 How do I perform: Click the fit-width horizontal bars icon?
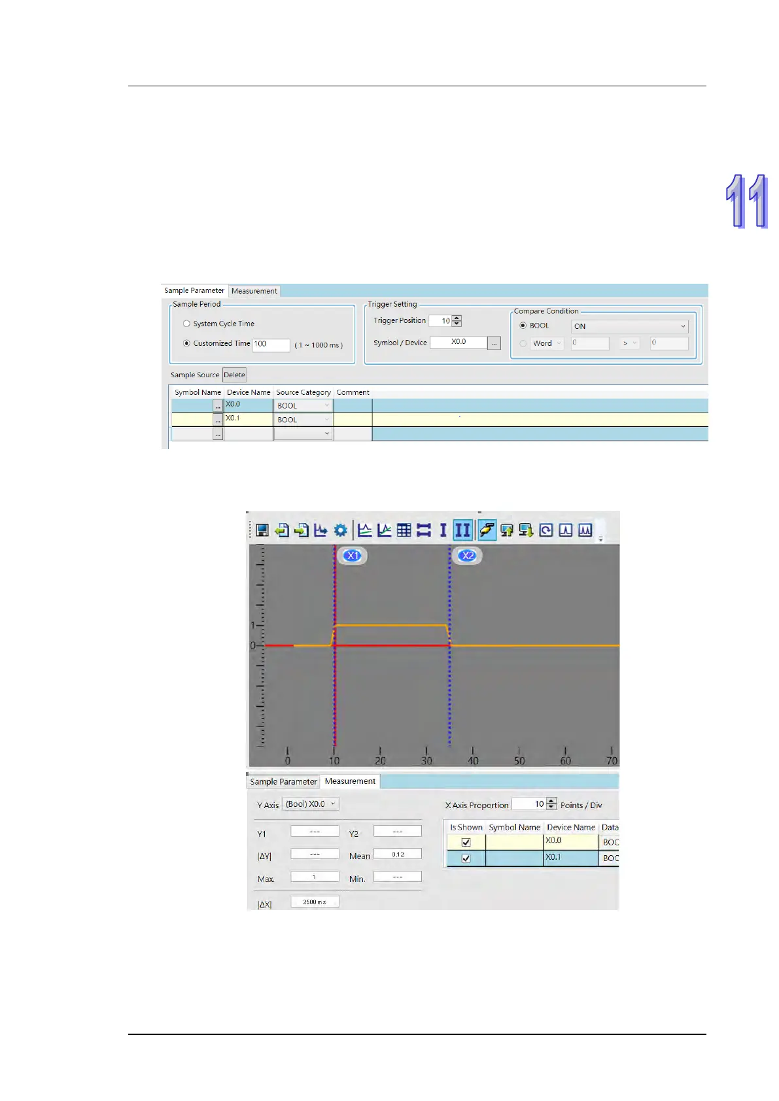(x=424, y=530)
